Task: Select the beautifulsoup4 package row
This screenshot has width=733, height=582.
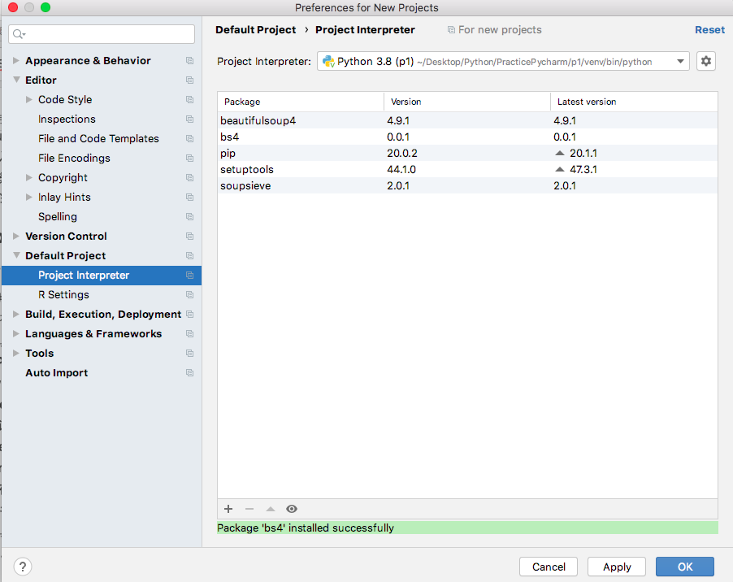Action: [x=467, y=120]
